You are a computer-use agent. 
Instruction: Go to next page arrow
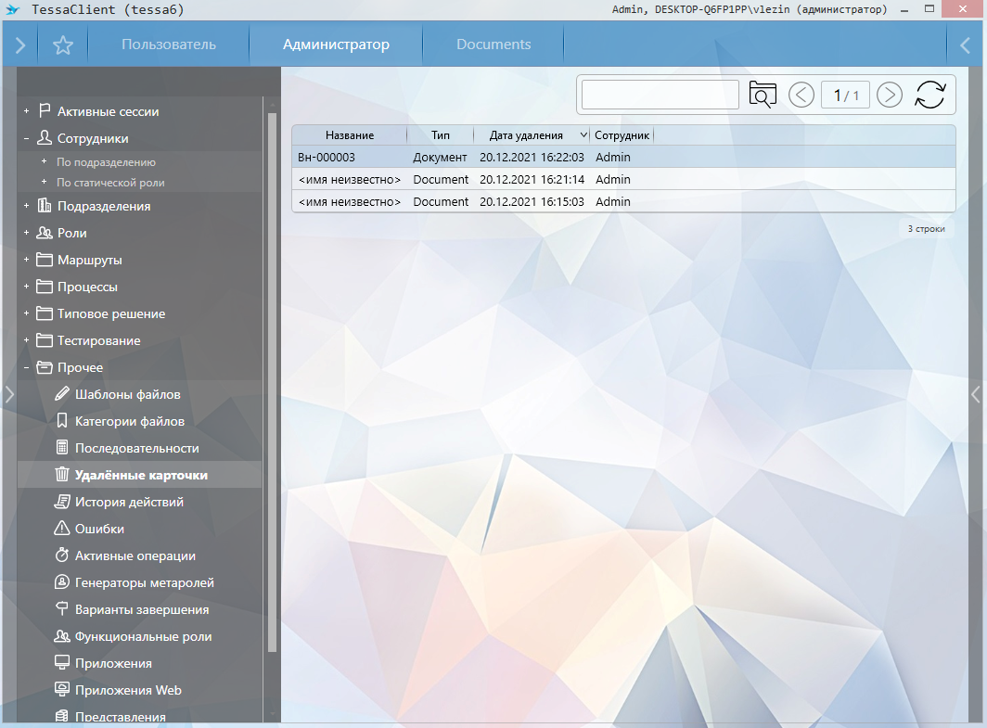click(889, 95)
